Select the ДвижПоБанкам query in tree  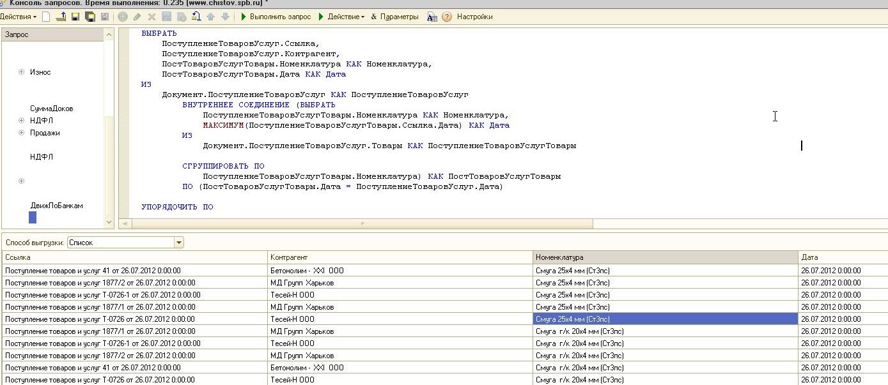[x=57, y=206]
